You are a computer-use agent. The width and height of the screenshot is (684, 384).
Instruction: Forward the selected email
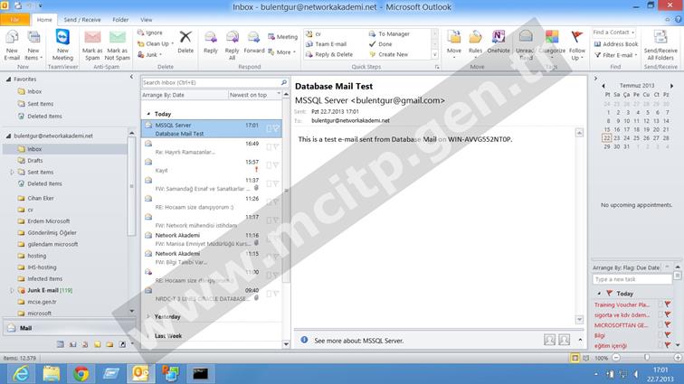tap(254, 42)
